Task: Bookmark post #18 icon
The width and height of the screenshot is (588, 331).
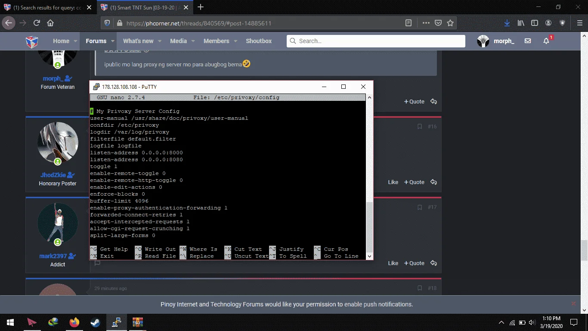Action: click(420, 288)
